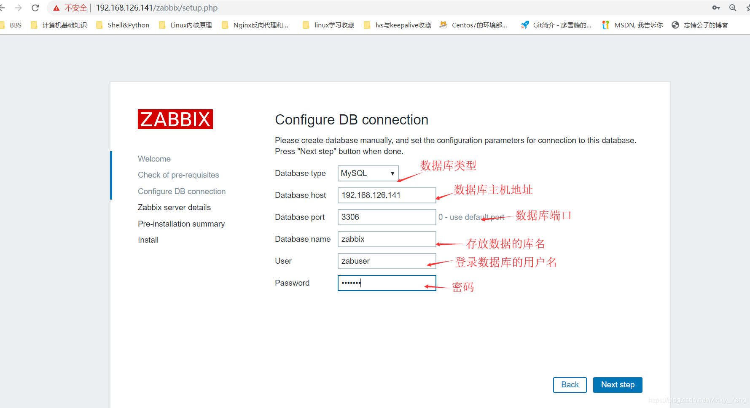Open the Linux内核原理 bookmark folder
Image resolution: width=750 pixels, height=408 pixels.
click(185, 25)
